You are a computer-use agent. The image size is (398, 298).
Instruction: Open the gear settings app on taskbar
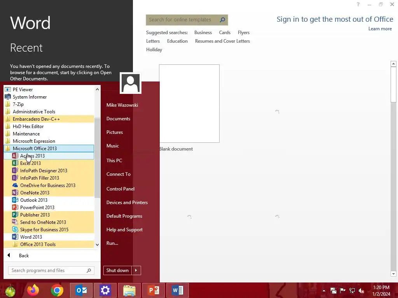(x=105, y=290)
